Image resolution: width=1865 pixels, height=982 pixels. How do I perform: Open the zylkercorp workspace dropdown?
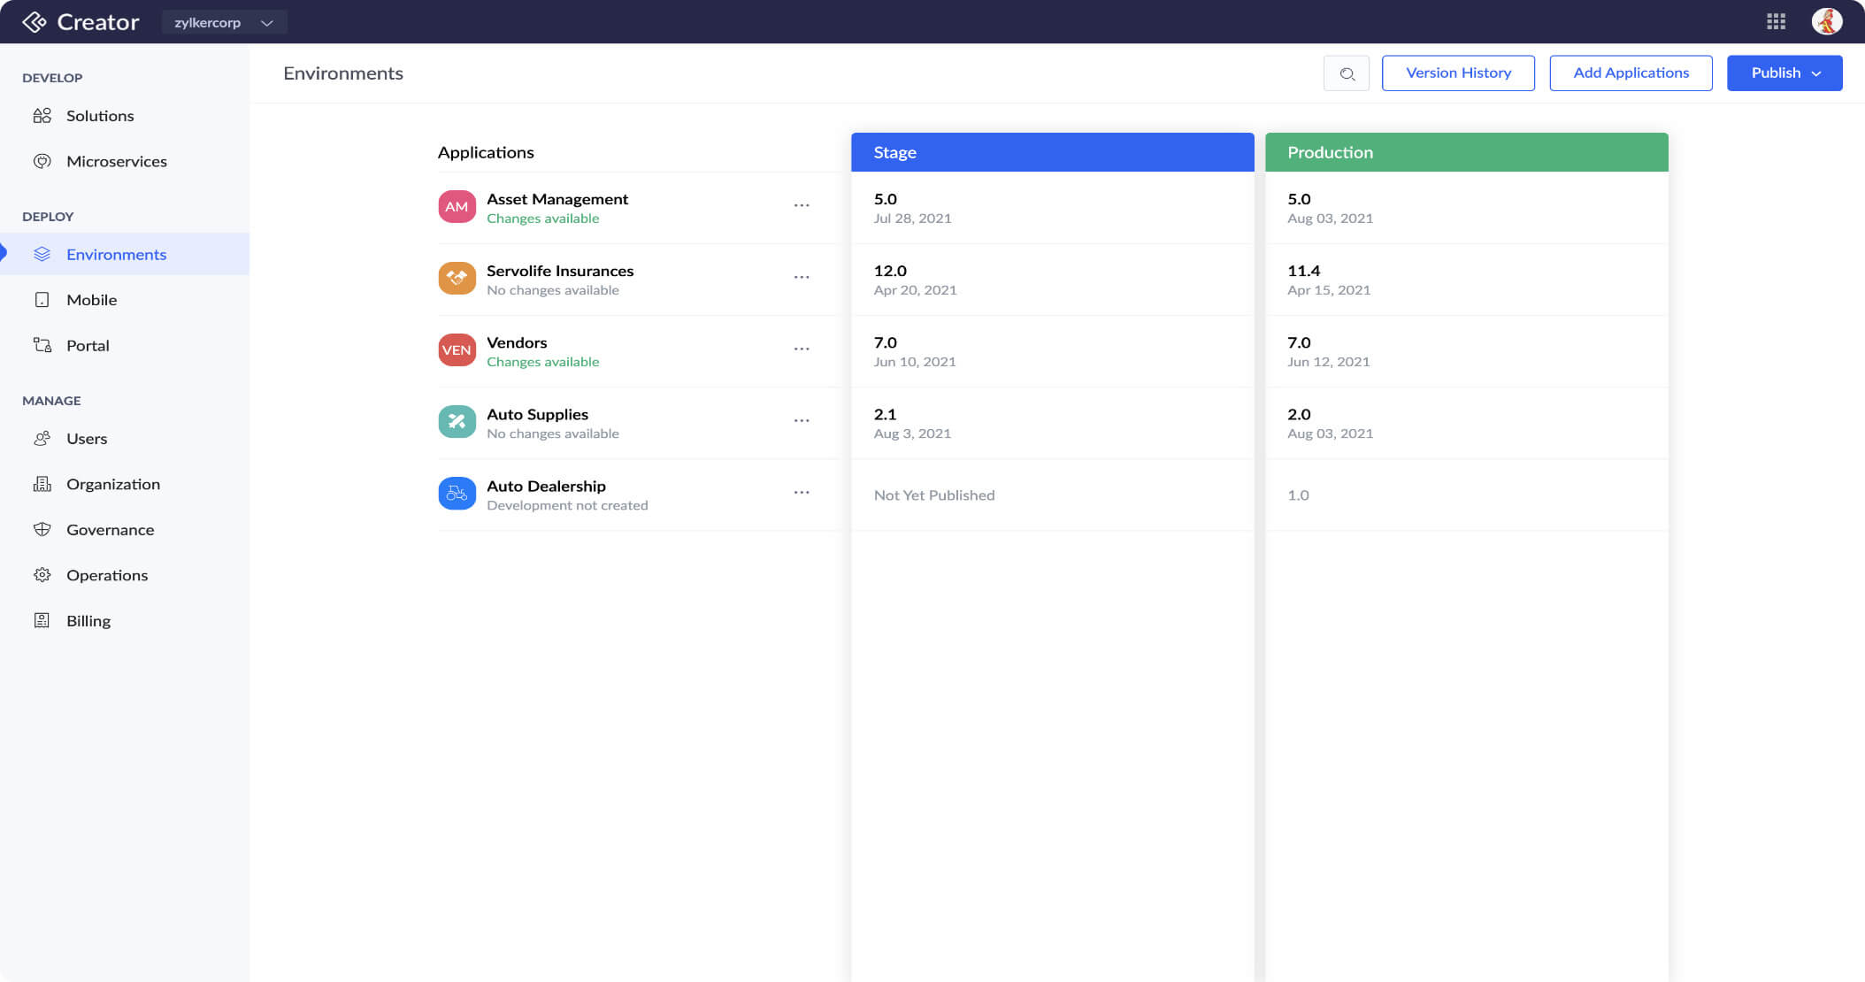pos(224,22)
